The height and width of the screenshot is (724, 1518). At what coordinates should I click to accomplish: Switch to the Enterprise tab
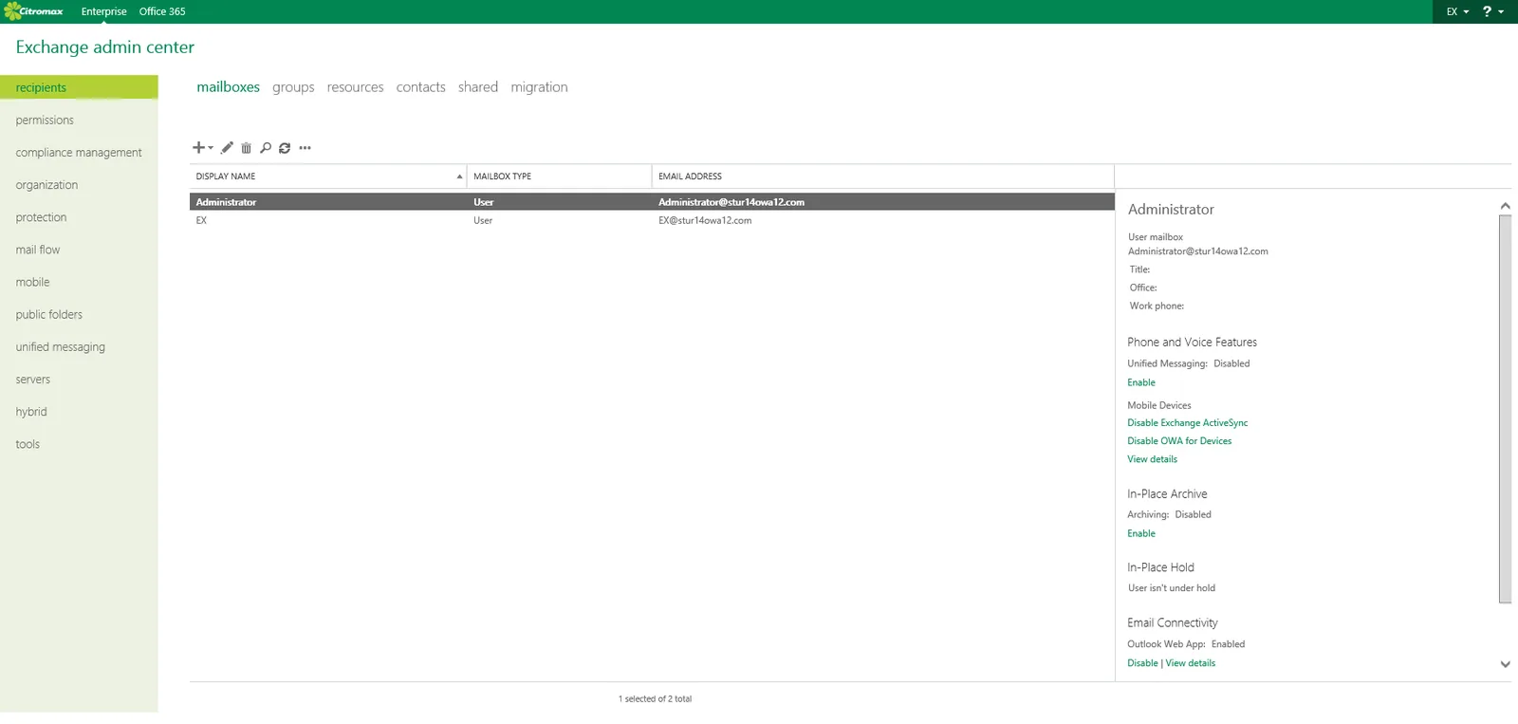tap(103, 11)
